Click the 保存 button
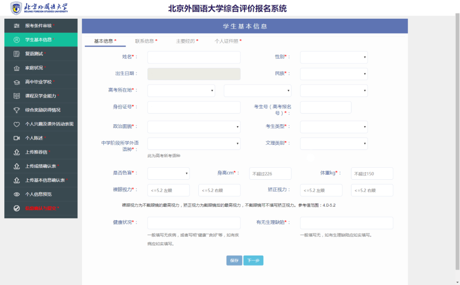The height and width of the screenshot is (285, 460). coord(234,260)
